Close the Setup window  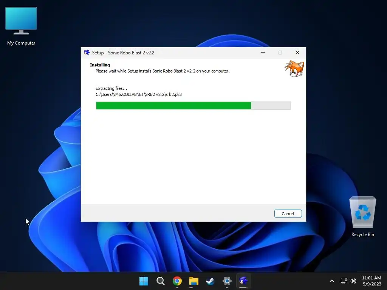[x=297, y=52]
